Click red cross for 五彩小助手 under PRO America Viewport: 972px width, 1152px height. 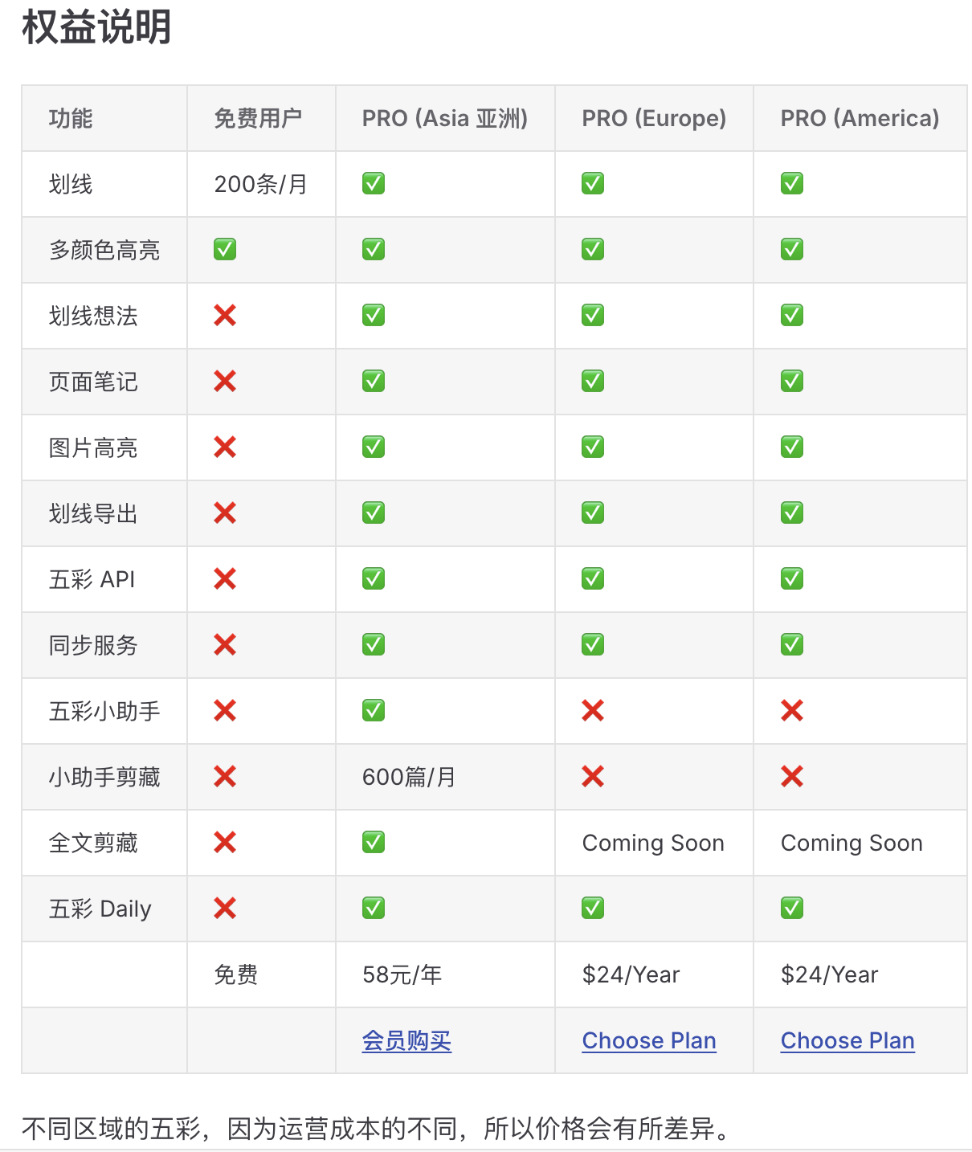coord(792,711)
